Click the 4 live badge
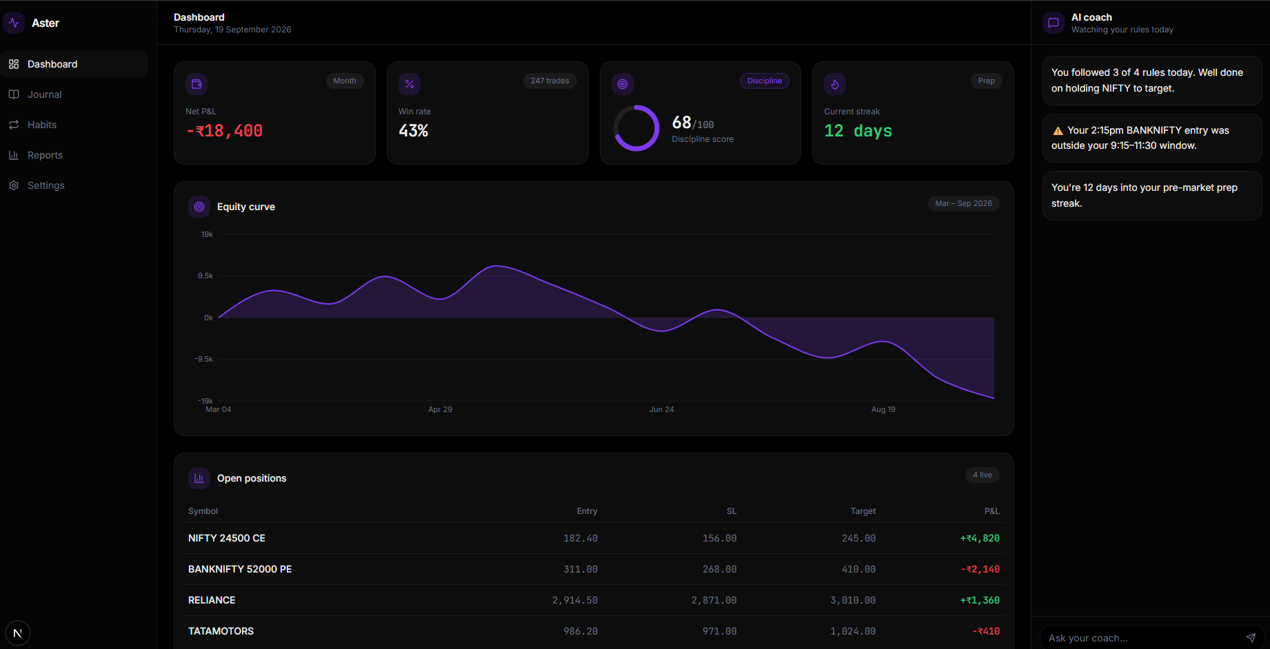 pyautogui.click(x=982, y=475)
